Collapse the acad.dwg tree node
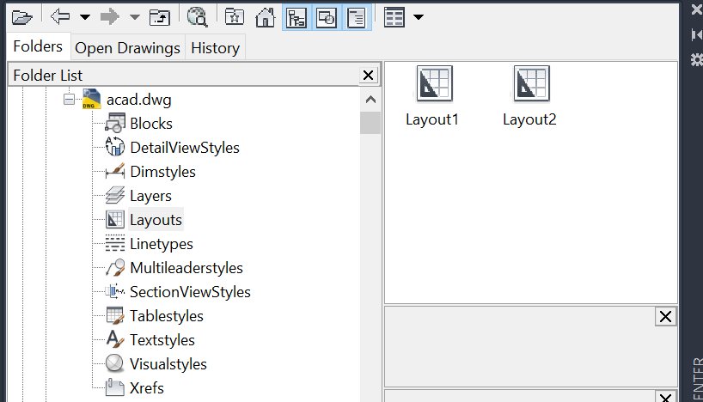The width and height of the screenshot is (703, 402). click(69, 99)
